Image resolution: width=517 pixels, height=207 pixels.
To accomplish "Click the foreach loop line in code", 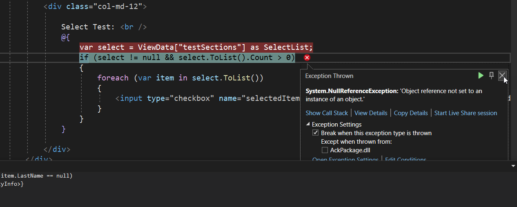I will click(x=180, y=78).
